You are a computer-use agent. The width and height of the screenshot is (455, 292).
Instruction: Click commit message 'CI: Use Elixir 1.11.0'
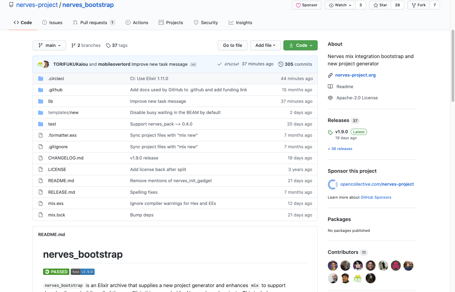[x=149, y=79]
